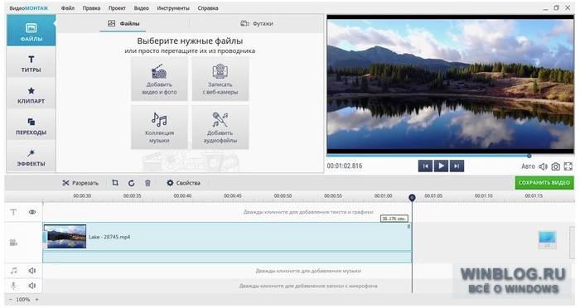Click the 100% zoom level value
The height and width of the screenshot is (308, 580).
tap(23, 300)
